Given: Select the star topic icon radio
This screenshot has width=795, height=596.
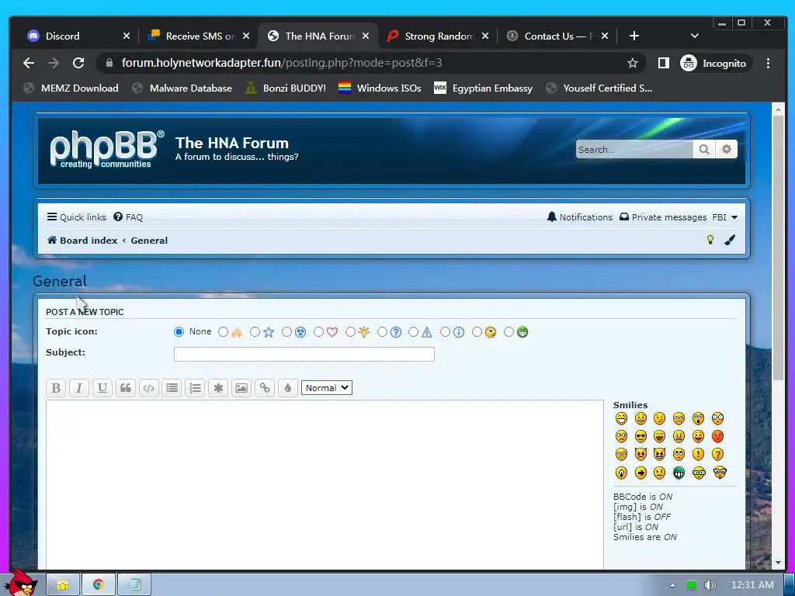Looking at the screenshot, I should (255, 332).
